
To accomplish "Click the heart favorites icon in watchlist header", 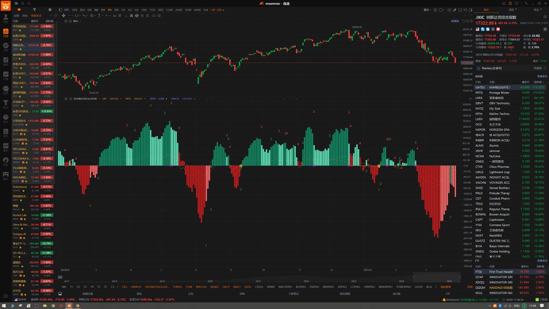I will (x=18, y=9).
